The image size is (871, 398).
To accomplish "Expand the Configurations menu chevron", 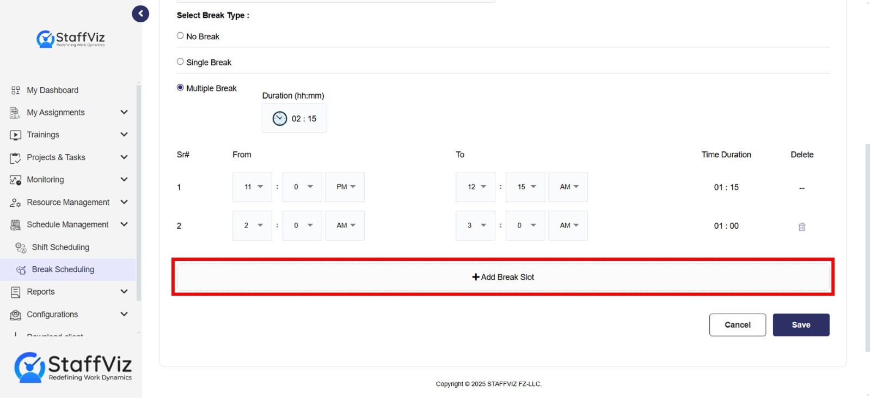I will 124,314.
